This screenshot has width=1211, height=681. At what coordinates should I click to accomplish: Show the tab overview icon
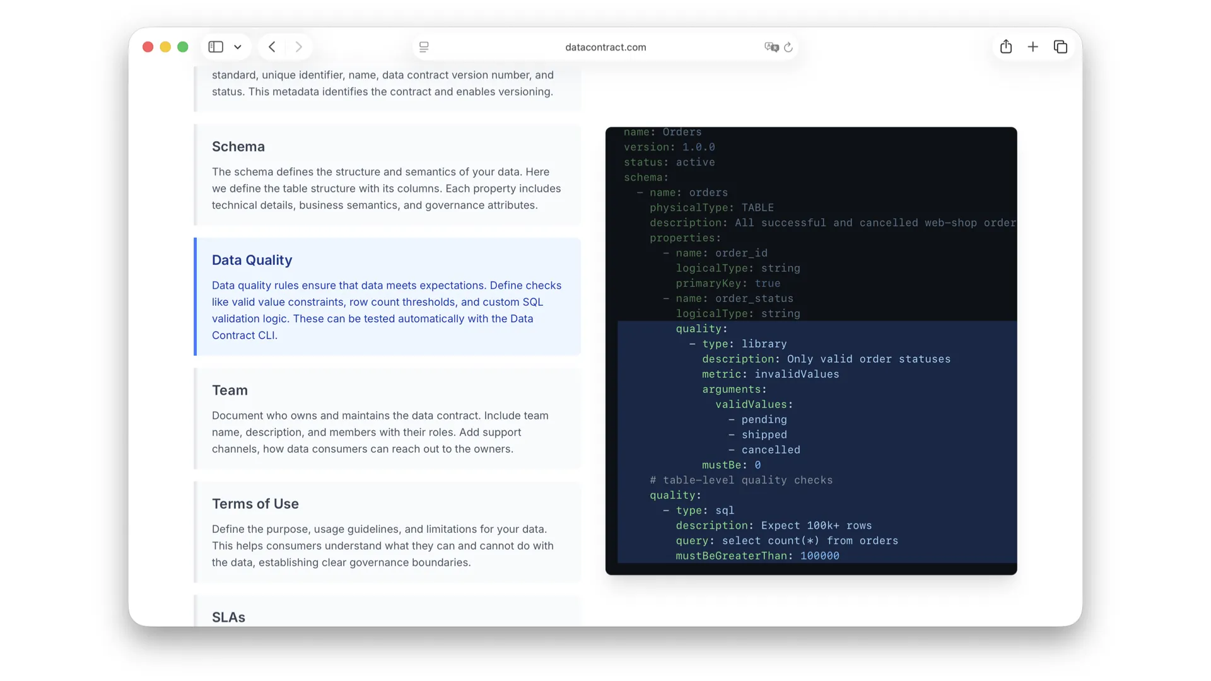click(1060, 47)
